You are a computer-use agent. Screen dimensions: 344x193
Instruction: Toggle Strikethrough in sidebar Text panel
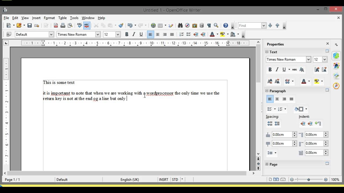295,70
